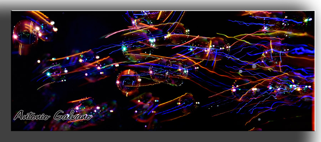Click the gray frame border above the photo
This screenshot has width=321, height=142.
tap(160, 5)
